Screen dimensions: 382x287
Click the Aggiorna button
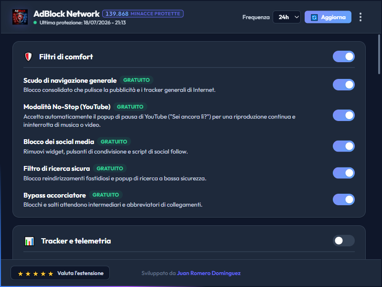tap(328, 17)
